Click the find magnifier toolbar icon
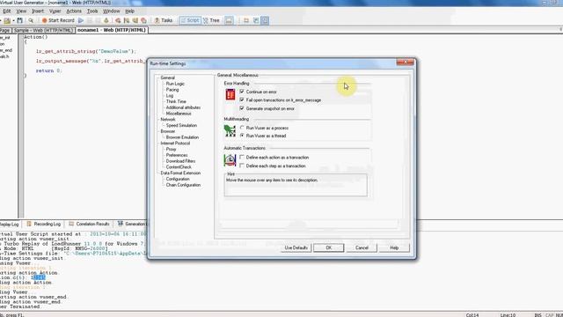 31,20
